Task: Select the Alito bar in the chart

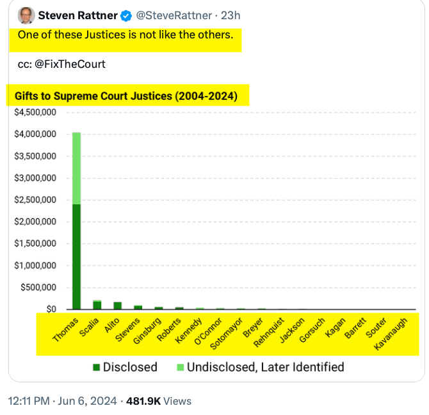Action: 117,305
